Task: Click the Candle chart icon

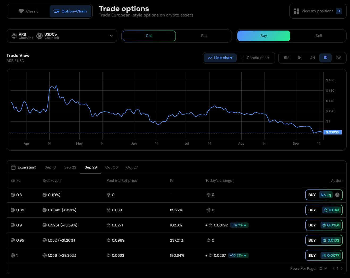Action: pos(243,58)
